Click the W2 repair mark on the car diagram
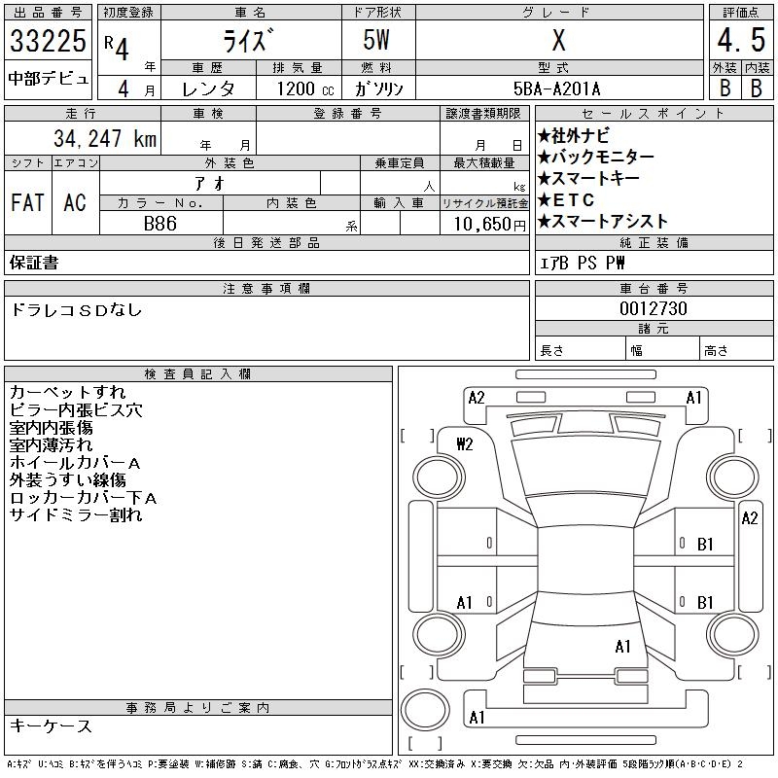The width and height of the screenshot is (778, 778). point(465,444)
